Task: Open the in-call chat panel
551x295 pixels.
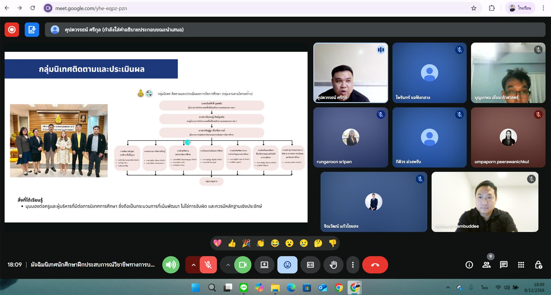Action: point(504,265)
